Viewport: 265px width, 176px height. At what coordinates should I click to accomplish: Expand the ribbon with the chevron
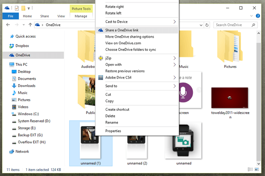251,16
